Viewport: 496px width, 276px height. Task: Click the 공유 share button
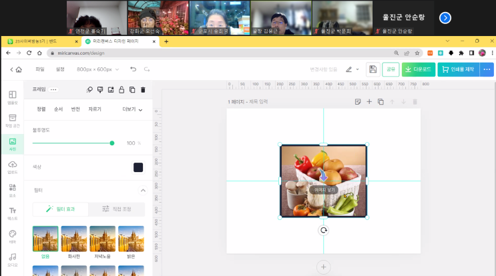391,69
